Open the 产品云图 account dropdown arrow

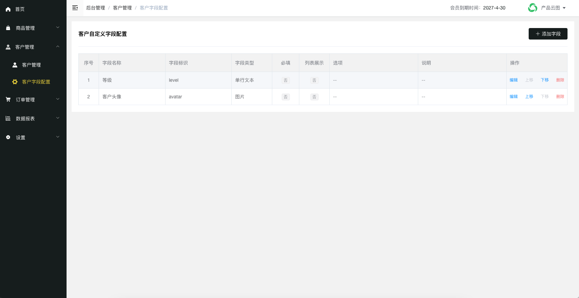[x=564, y=8]
